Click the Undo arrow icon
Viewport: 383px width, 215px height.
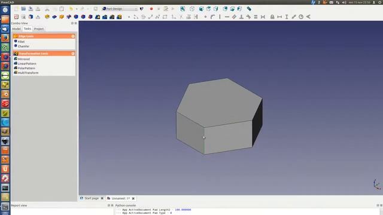click(x=71, y=9)
